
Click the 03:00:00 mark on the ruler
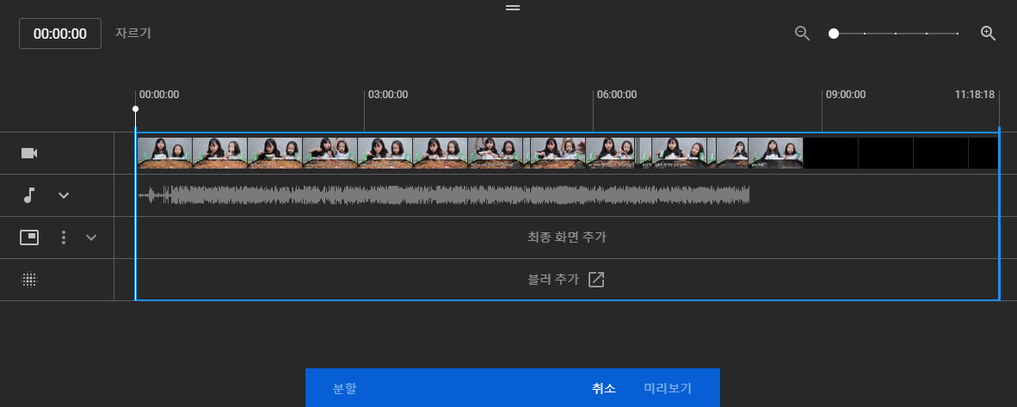[x=388, y=95]
